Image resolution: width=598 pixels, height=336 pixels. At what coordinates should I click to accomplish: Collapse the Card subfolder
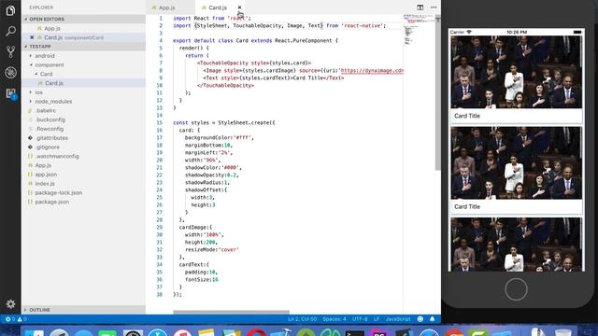tap(46, 74)
